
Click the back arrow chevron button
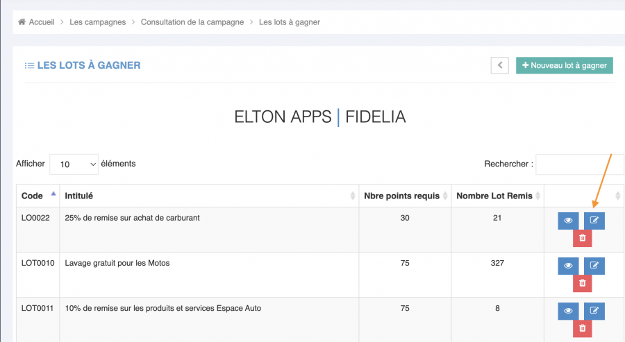[x=500, y=65]
